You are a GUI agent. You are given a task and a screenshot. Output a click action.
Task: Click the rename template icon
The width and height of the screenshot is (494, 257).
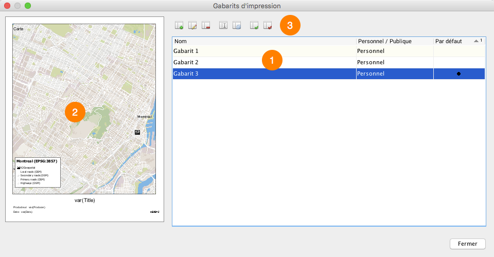(223, 25)
